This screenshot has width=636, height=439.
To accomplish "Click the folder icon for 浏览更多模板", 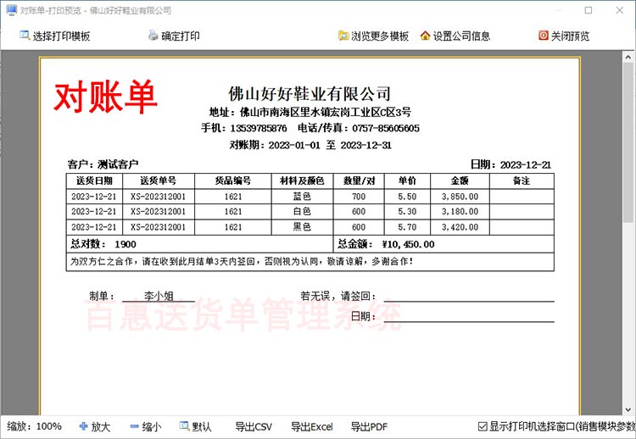I will click(343, 36).
